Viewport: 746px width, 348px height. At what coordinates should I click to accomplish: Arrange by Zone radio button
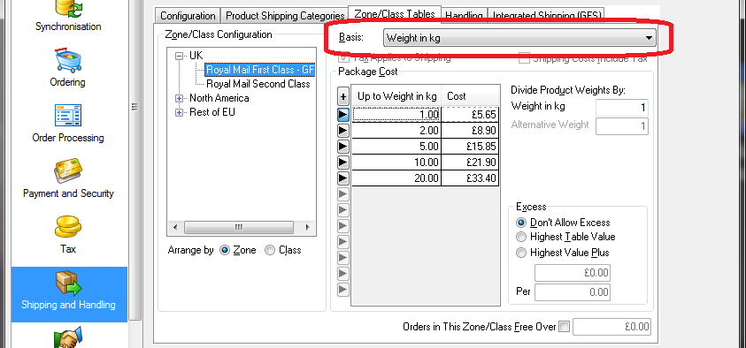coord(225,250)
